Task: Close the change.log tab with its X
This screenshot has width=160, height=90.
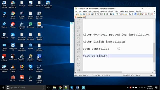Action: pyautogui.click(x=84, y=17)
